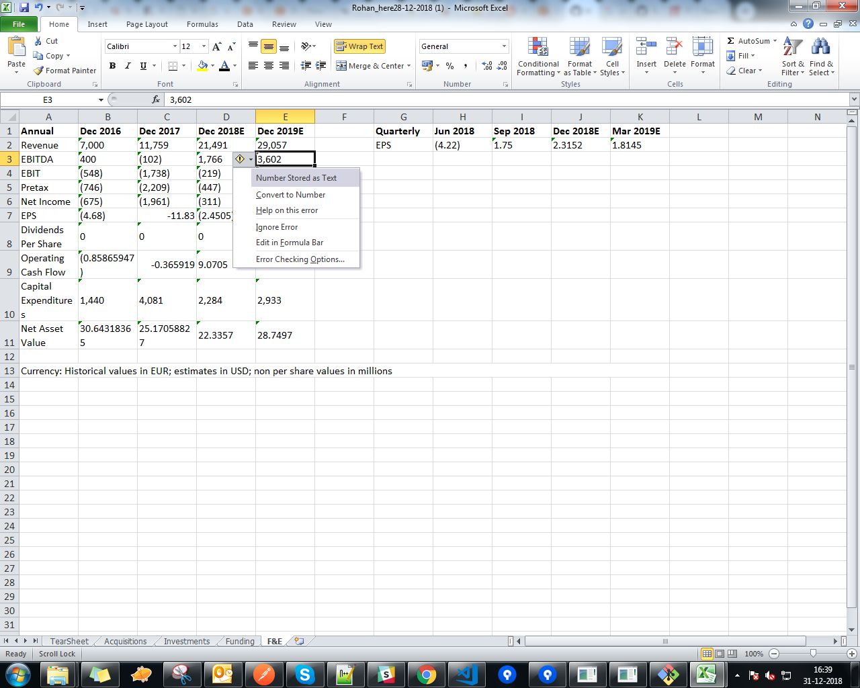Open the Number Format dropdown
The image size is (860, 688).
click(504, 46)
